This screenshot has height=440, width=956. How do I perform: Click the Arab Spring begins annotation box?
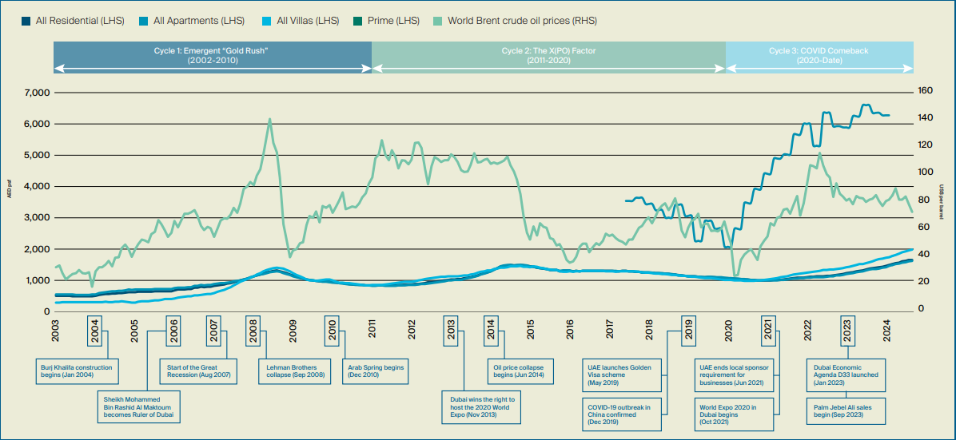point(376,372)
